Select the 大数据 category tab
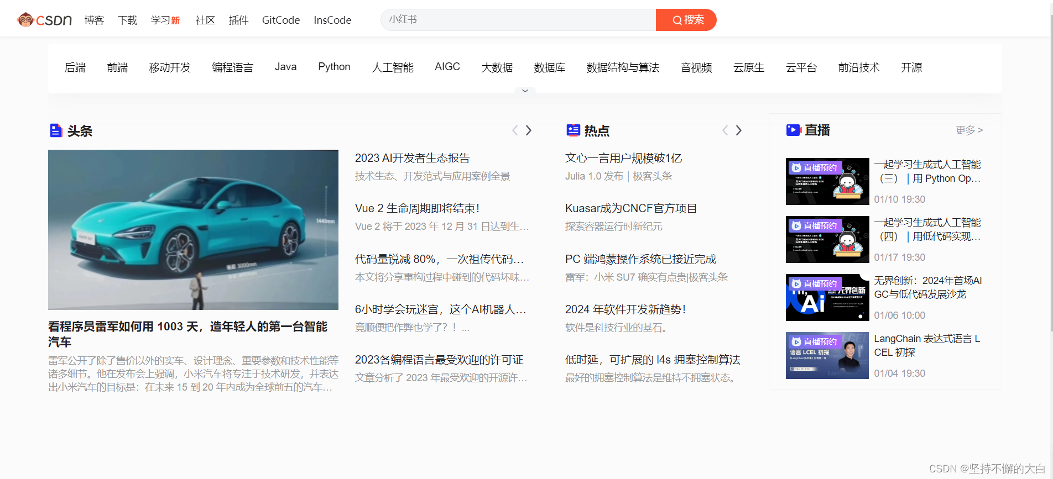1053x479 pixels. tap(497, 67)
